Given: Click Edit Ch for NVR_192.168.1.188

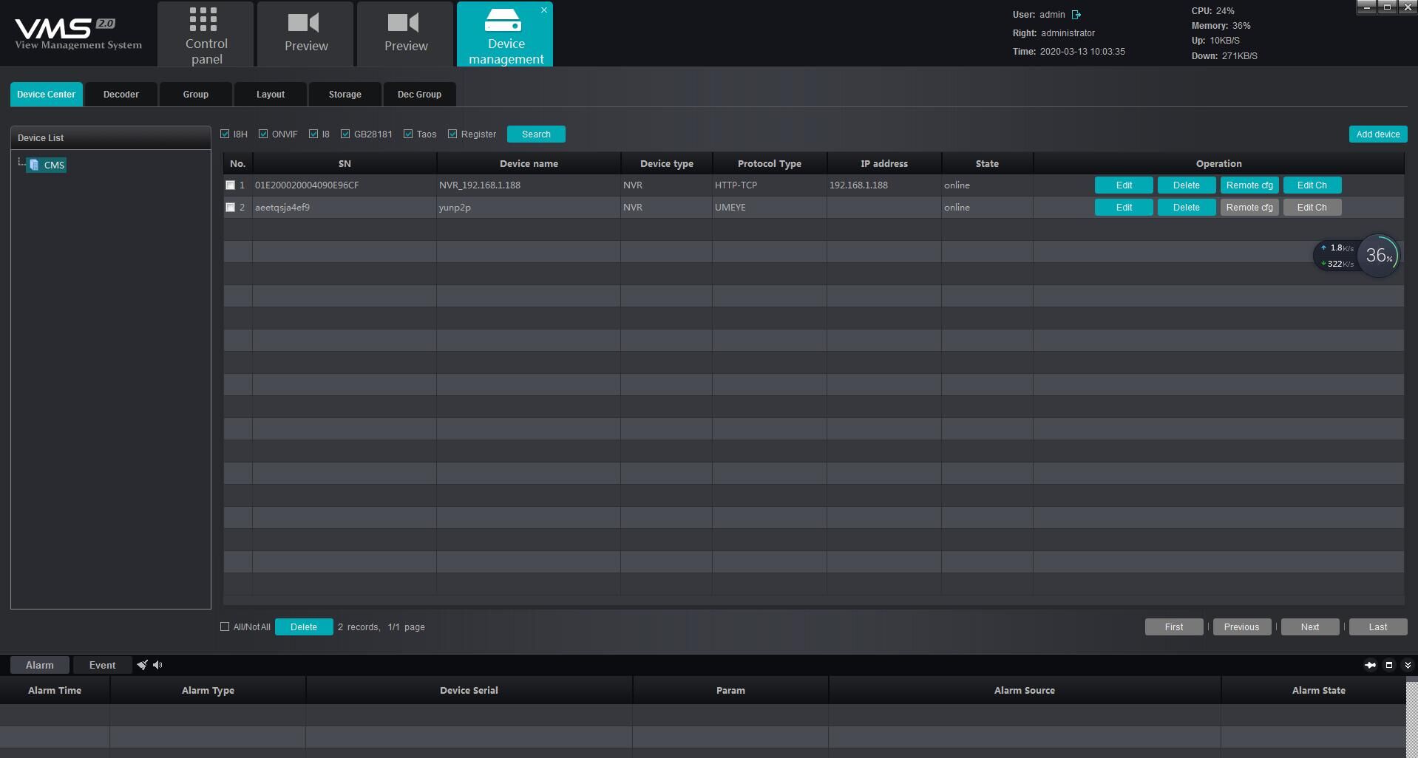Looking at the screenshot, I should click(x=1312, y=185).
